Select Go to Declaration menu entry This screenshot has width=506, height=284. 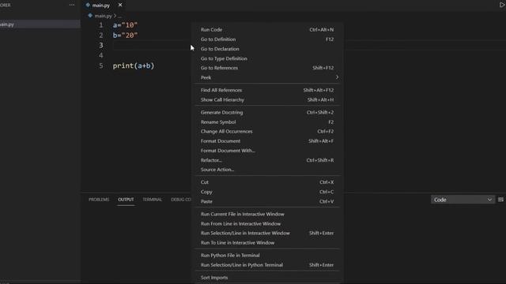coord(267,49)
